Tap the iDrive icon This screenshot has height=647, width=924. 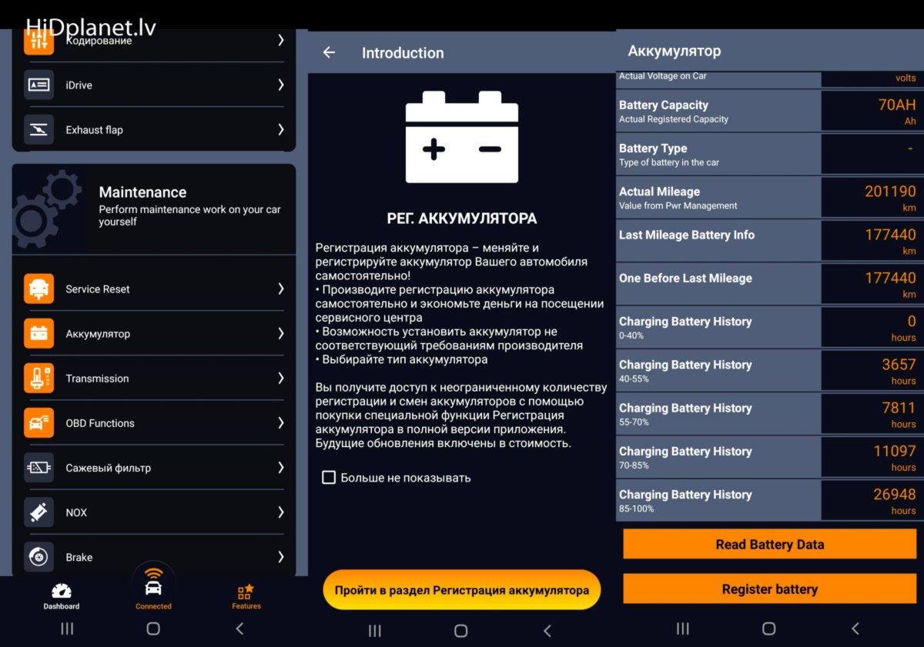[39, 85]
